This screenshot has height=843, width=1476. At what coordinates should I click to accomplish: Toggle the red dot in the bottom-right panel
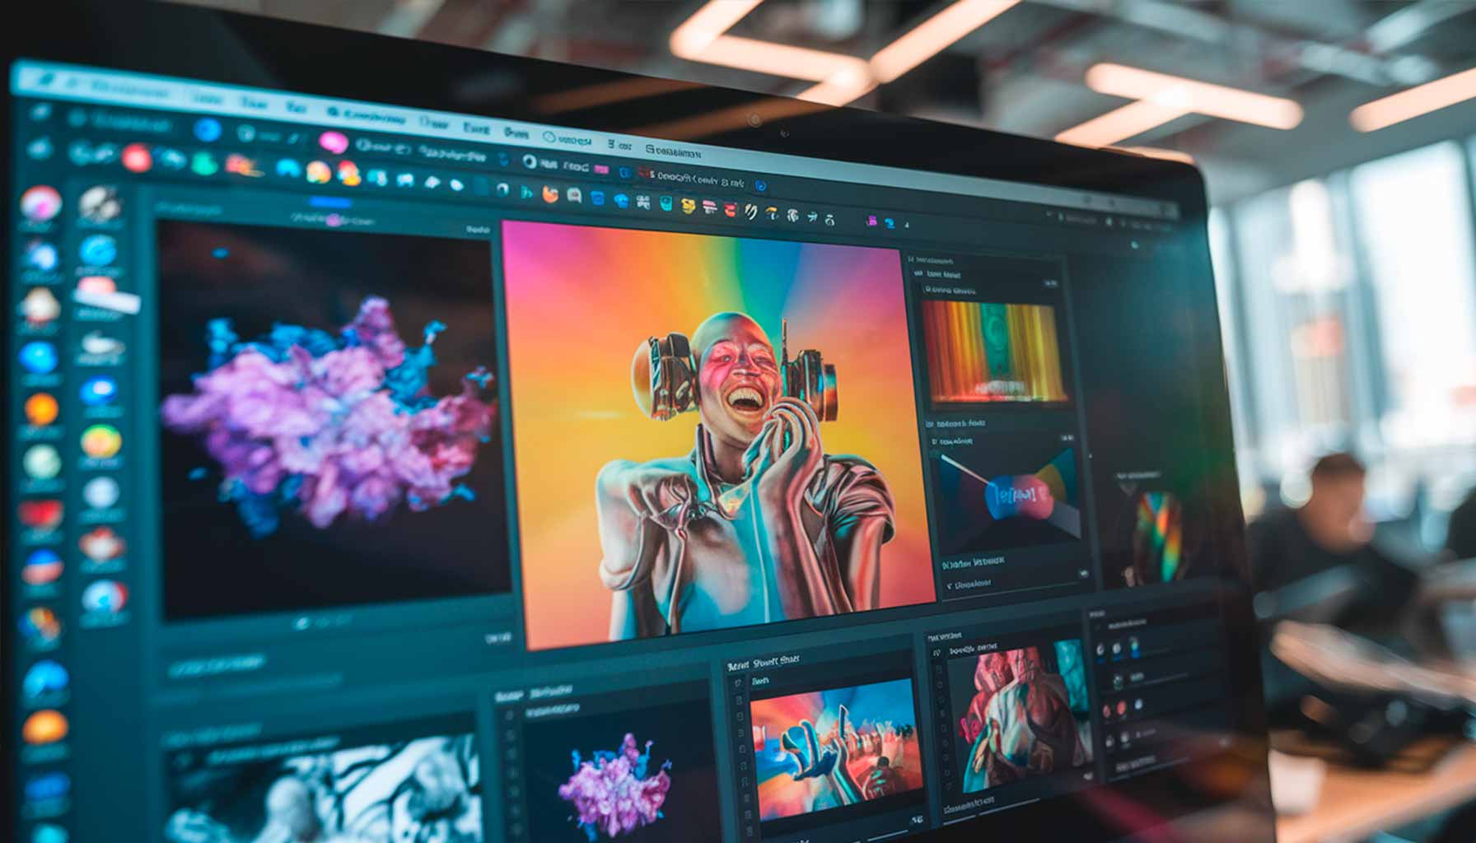click(1108, 709)
